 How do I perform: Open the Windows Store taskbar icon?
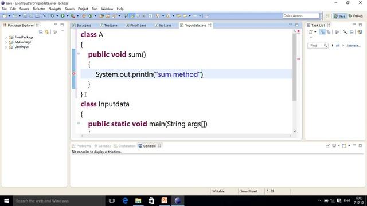click(151, 201)
